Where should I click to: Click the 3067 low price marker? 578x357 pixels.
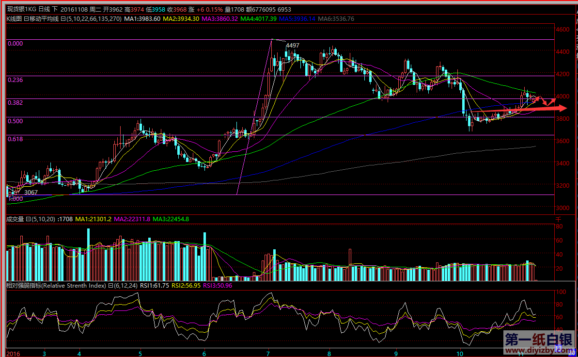tap(31, 193)
